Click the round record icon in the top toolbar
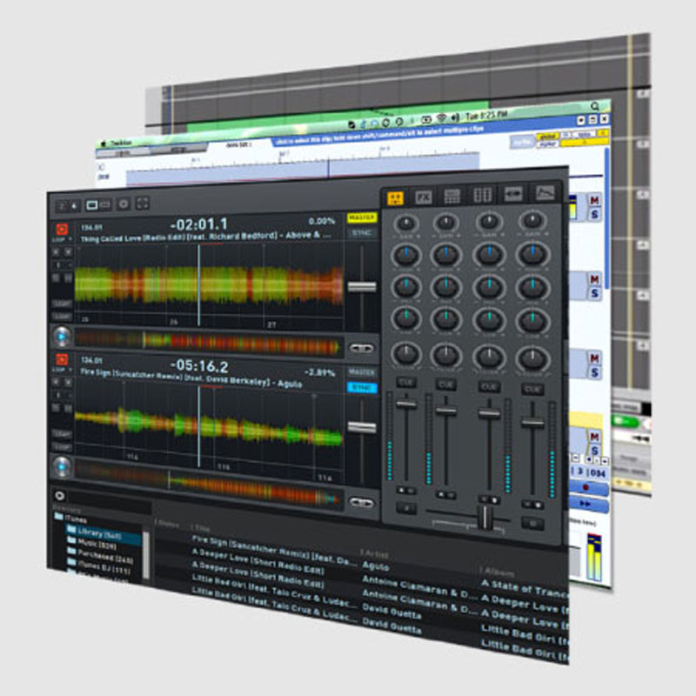 click(124, 204)
